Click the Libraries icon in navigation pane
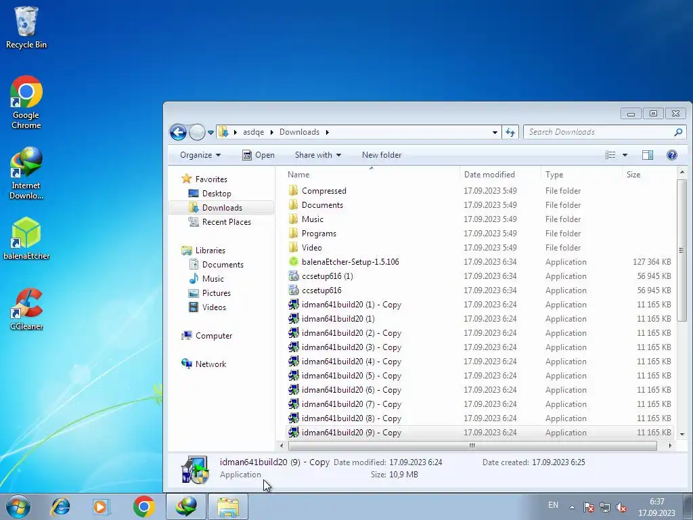Viewport: 693px width, 520px height. [187, 251]
